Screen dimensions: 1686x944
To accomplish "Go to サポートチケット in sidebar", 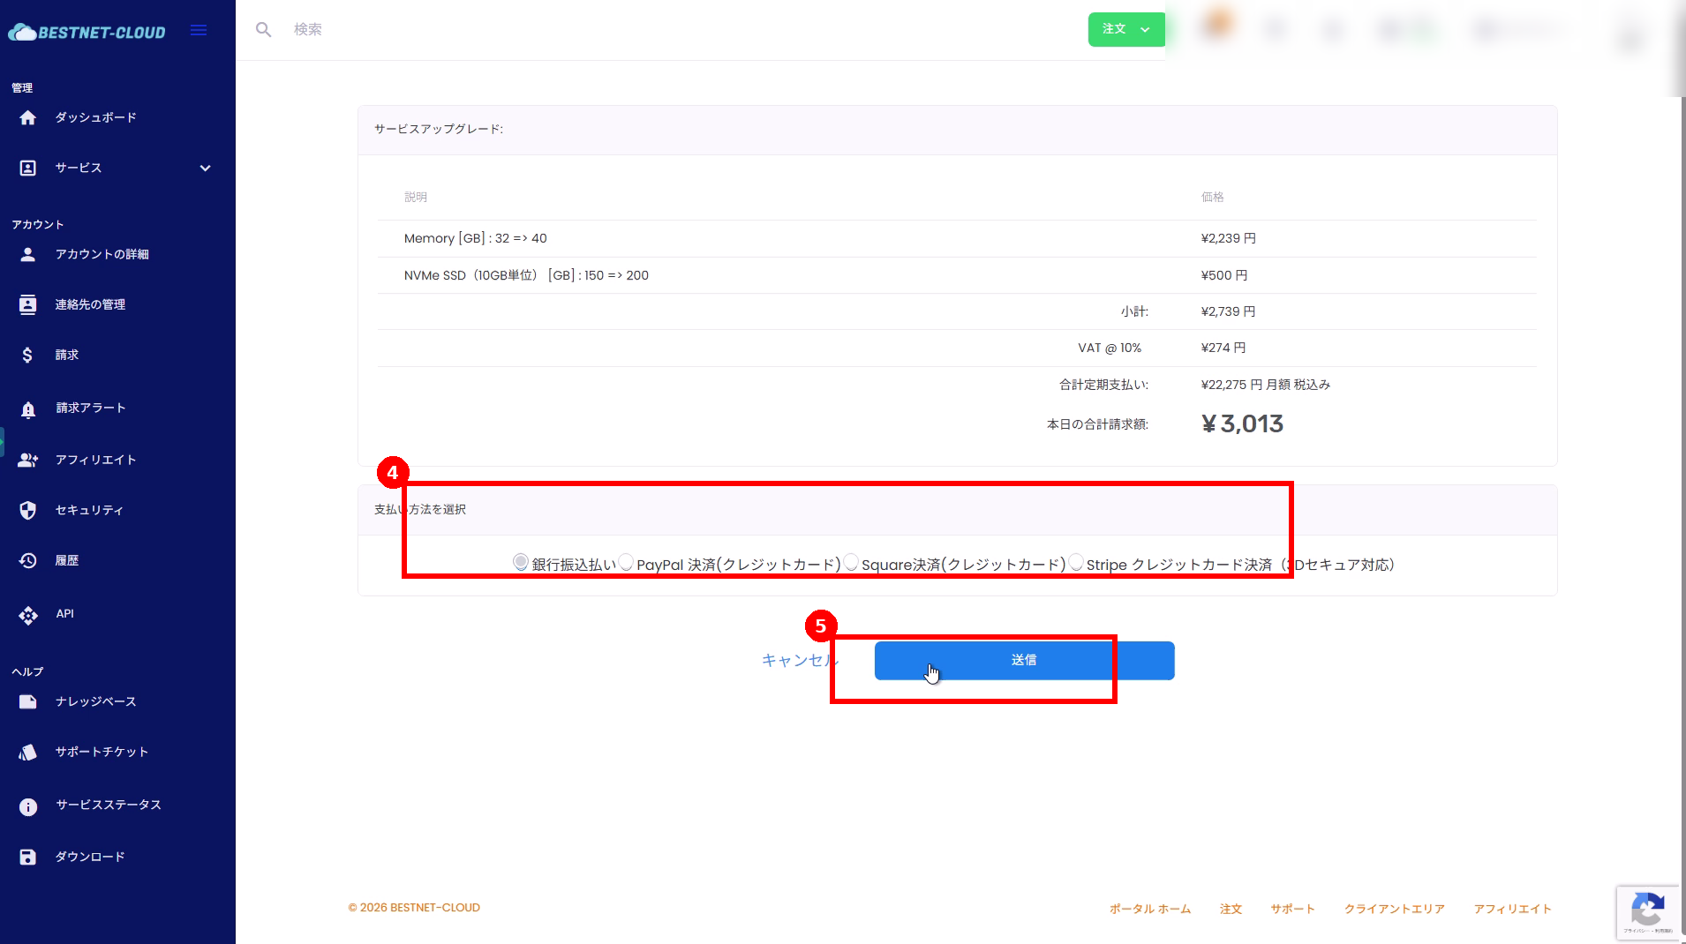I will (102, 752).
